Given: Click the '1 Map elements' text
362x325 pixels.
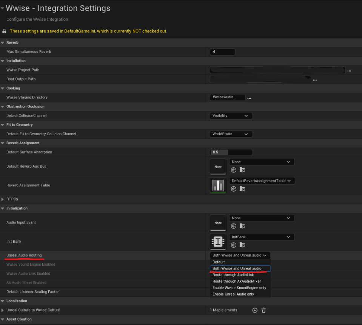Looking at the screenshot, I should click(x=223, y=310).
